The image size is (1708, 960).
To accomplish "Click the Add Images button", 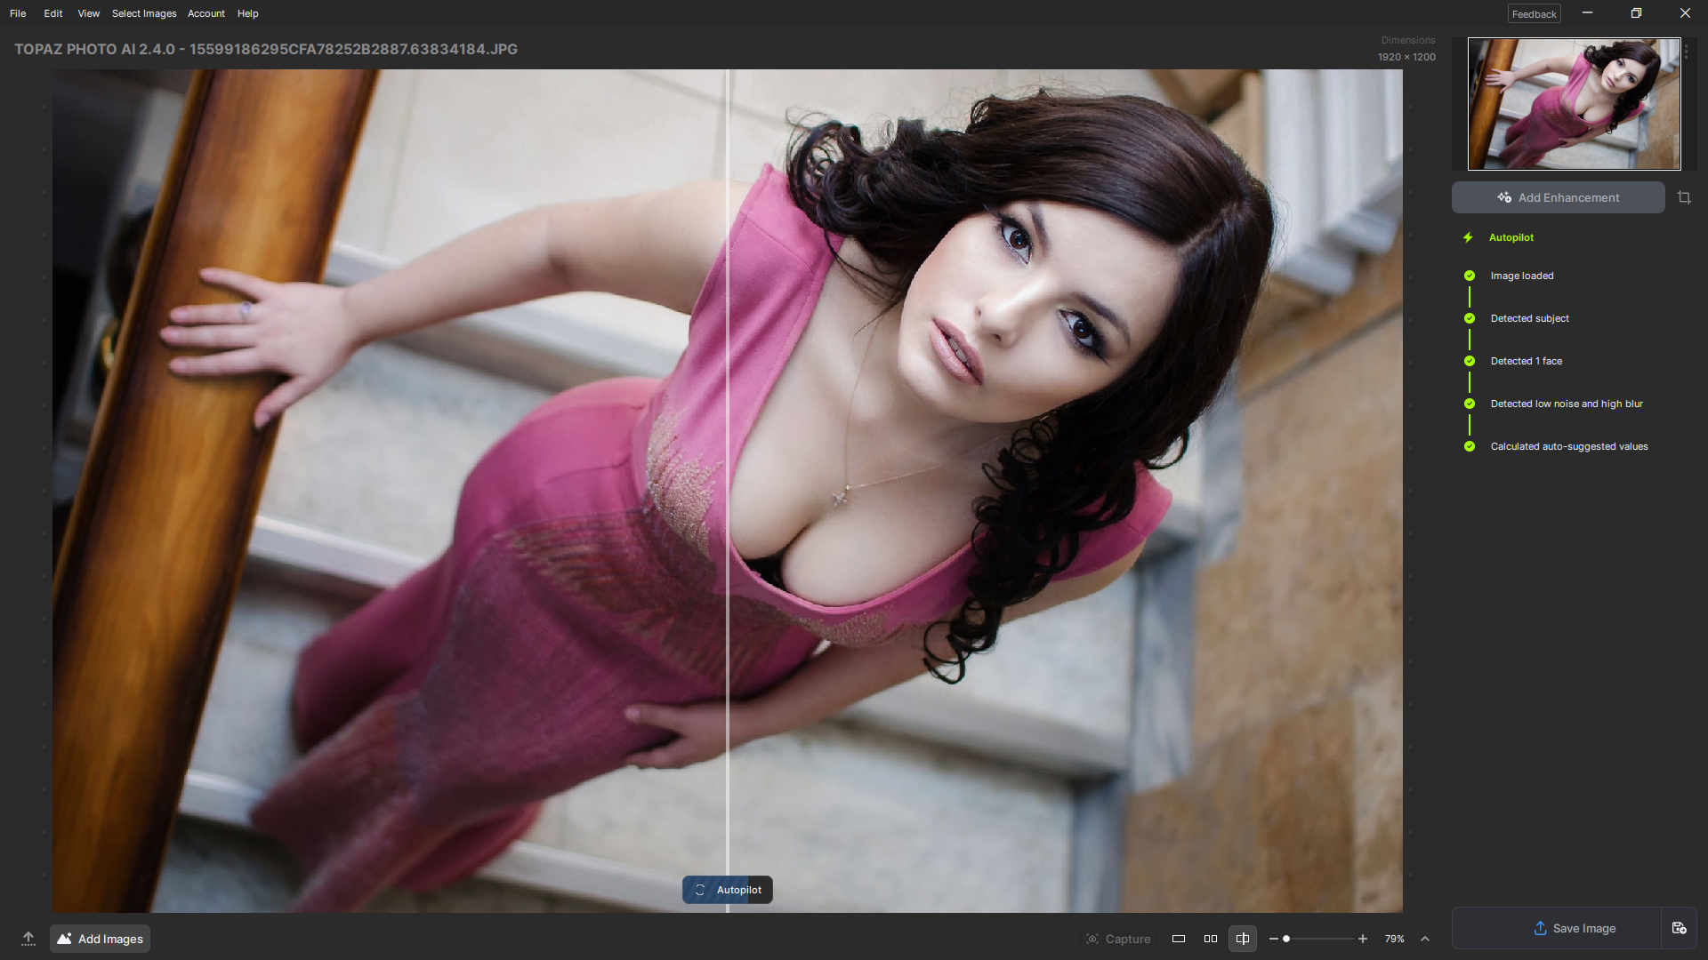I will (101, 939).
